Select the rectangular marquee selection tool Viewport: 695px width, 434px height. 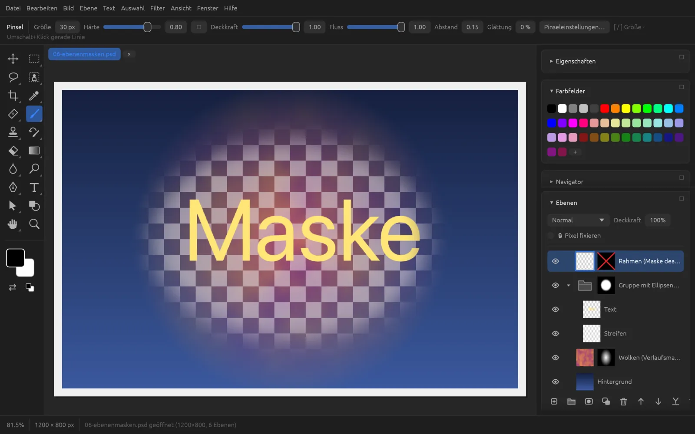[34, 59]
